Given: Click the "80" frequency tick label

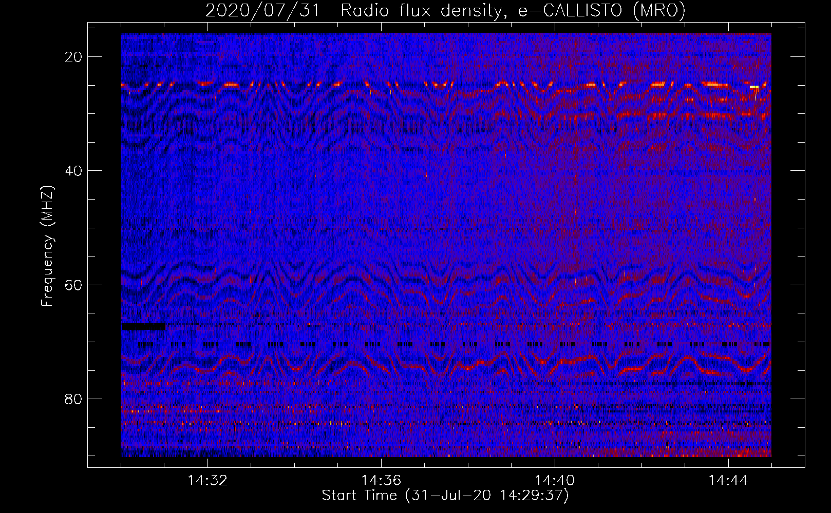Looking at the screenshot, I should [73, 399].
